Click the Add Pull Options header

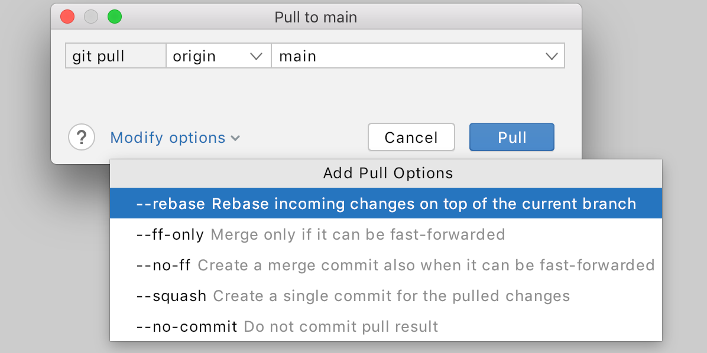click(388, 174)
